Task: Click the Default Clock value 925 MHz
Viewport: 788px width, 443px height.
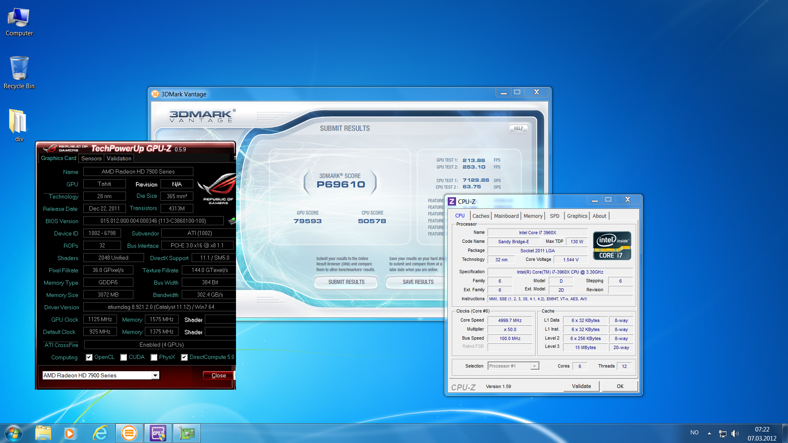Action: coord(100,332)
